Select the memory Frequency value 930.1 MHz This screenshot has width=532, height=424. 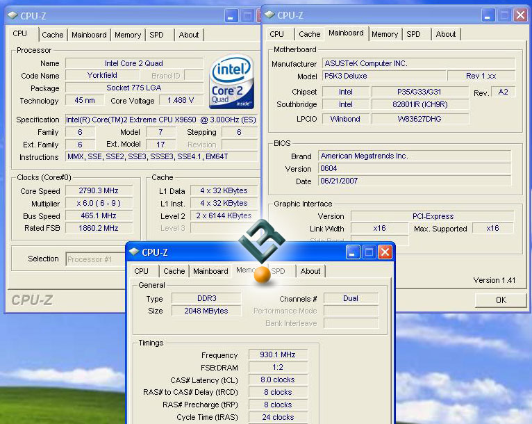(x=277, y=354)
